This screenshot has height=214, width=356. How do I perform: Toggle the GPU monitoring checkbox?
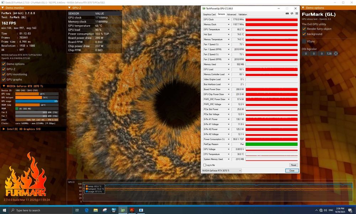click(4, 74)
